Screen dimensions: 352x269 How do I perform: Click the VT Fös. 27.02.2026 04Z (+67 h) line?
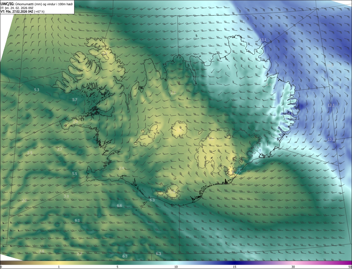23,12
